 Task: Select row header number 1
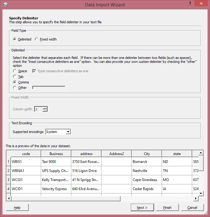coord(8,161)
